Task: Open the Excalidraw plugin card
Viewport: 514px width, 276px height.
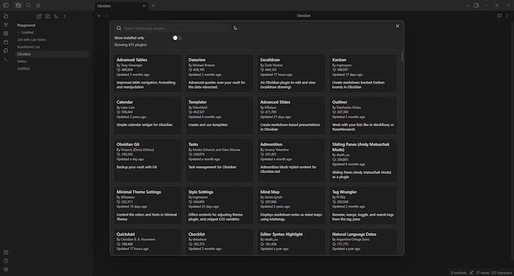Action: pyautogui.click(x=291, y=73)
